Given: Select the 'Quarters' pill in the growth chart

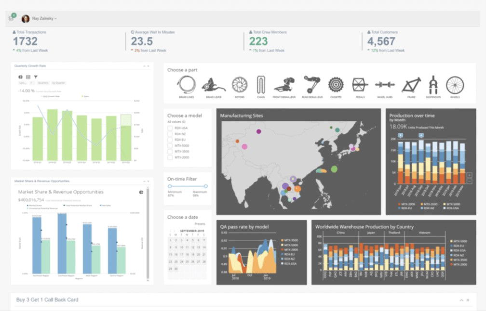Looking at the screenshot, I should click(x=43, y=83).
